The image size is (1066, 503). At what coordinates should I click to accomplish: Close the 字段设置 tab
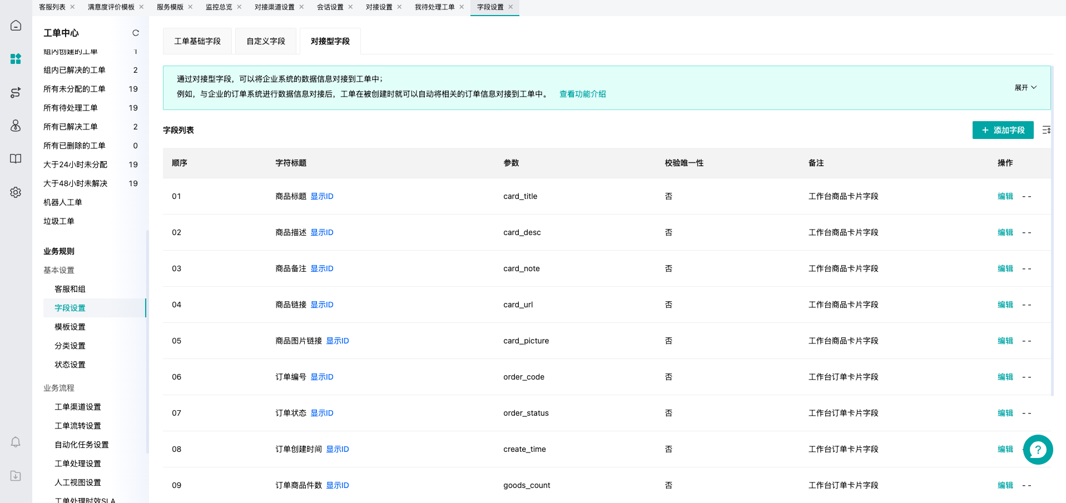coord(510,7)
